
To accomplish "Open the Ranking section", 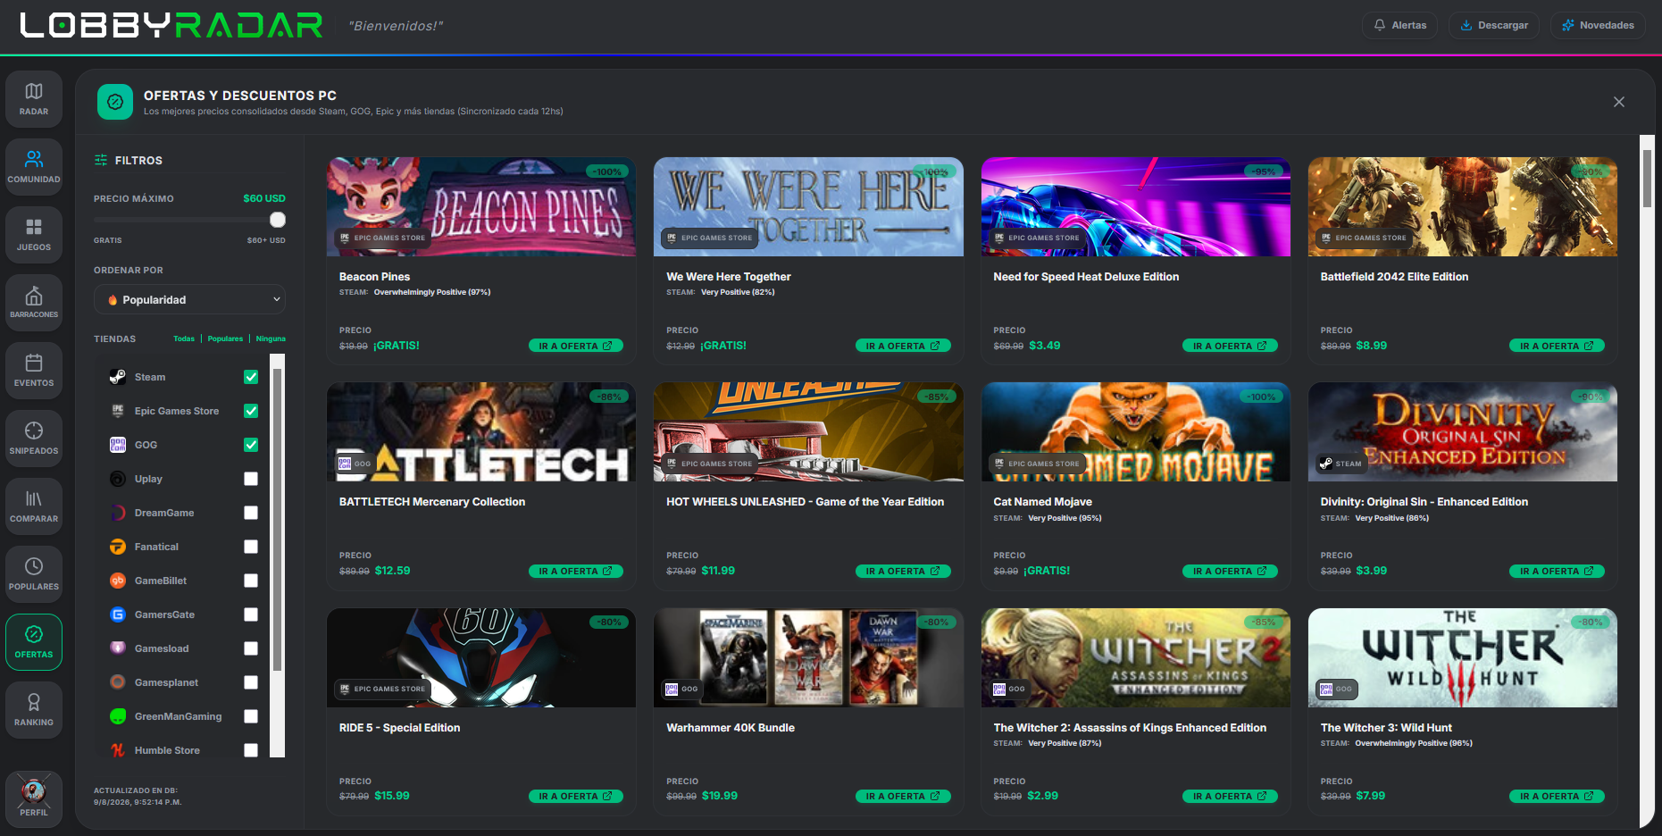I will pos(34,710).
